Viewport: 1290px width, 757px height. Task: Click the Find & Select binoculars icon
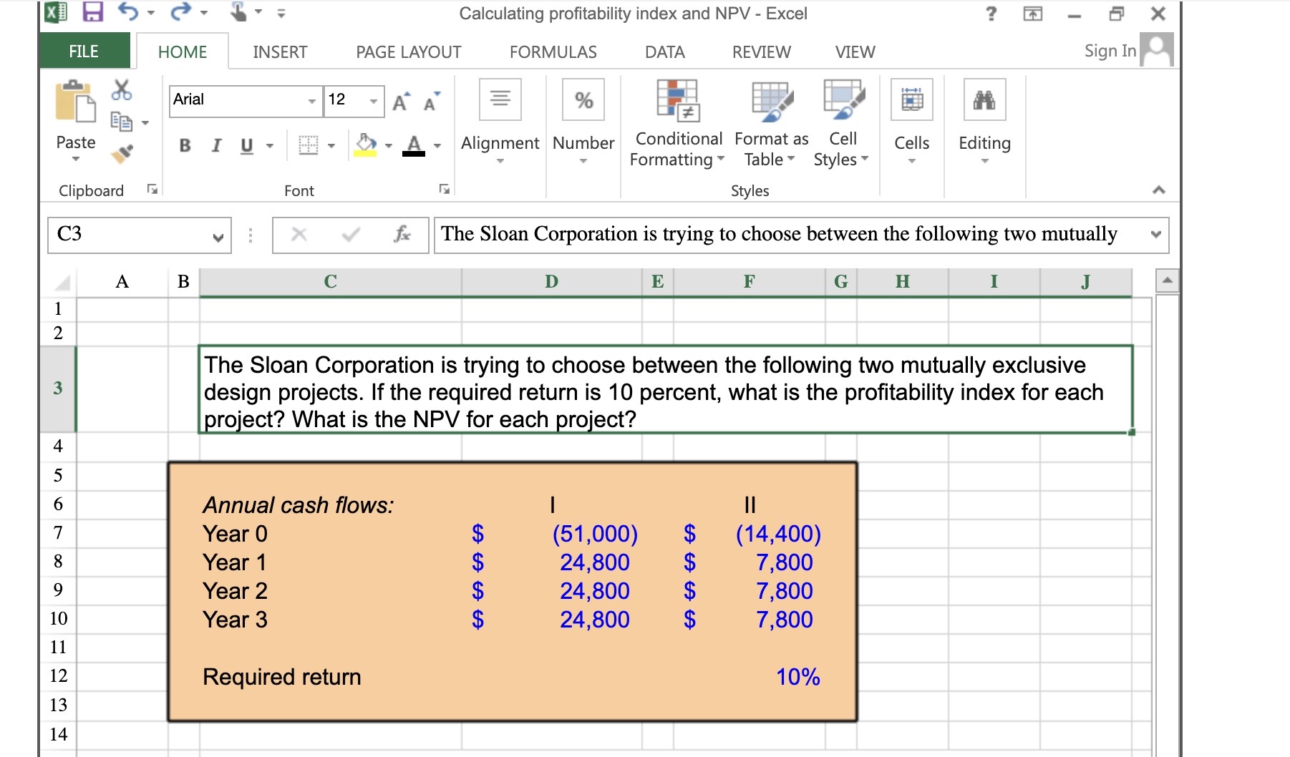[x=985, y=100]
